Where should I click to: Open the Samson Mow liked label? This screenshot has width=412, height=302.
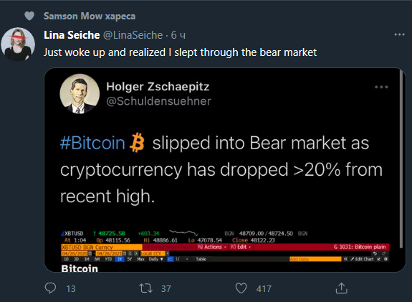coord(90,16)
